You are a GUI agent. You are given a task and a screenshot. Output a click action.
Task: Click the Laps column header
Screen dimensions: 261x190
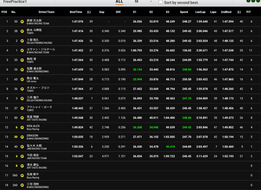(213, 12)
